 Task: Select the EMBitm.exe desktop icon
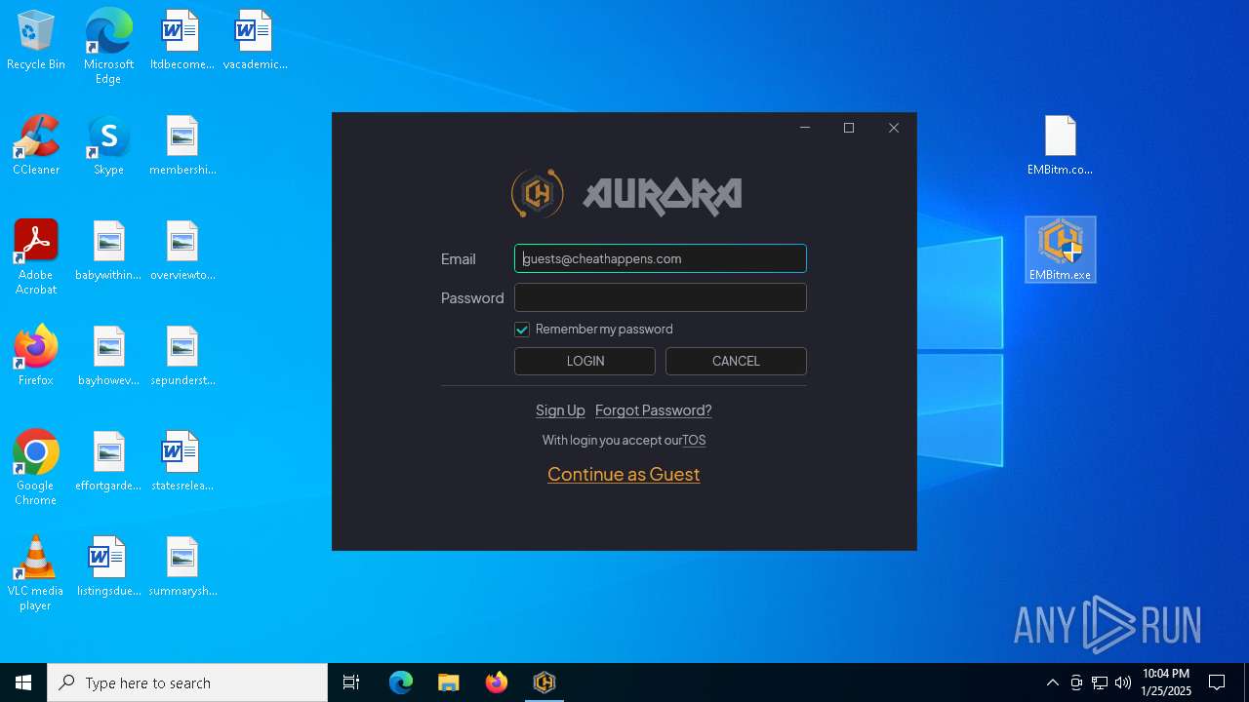[x=1061, y=251]
